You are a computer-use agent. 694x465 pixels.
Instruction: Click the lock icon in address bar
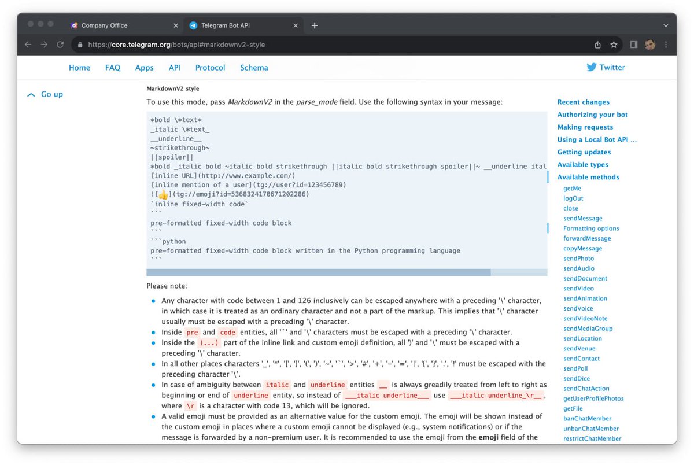(x=79, y=45)
